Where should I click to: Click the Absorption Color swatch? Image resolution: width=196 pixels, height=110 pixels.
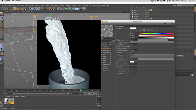coord(132,62)
